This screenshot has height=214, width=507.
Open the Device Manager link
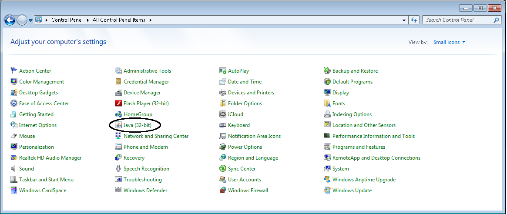click(x=142, y=93)
